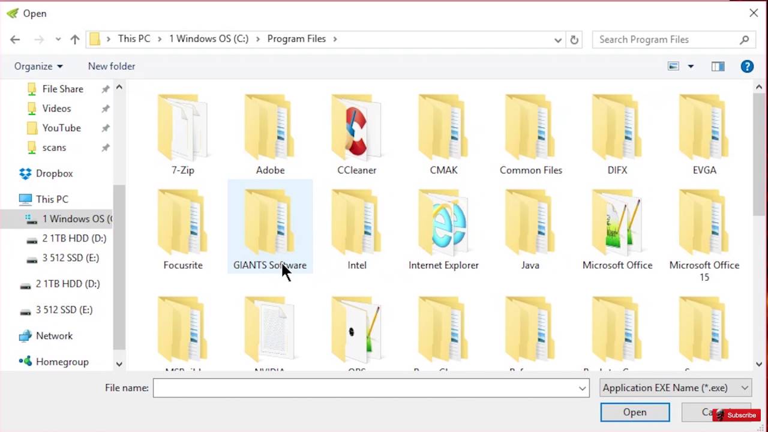Screen dimensions: 768x432
Task: Go back with the Back arrow
Action: tap(15, 40)
